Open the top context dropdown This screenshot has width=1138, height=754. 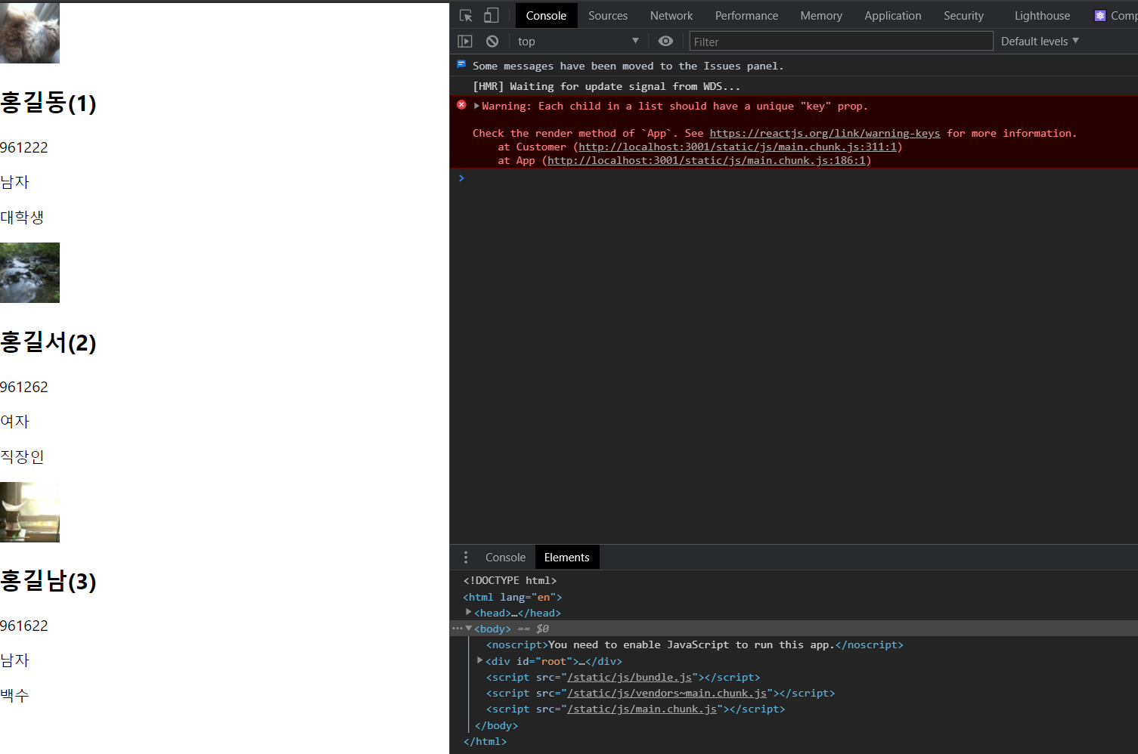click(x=578, y=42)
